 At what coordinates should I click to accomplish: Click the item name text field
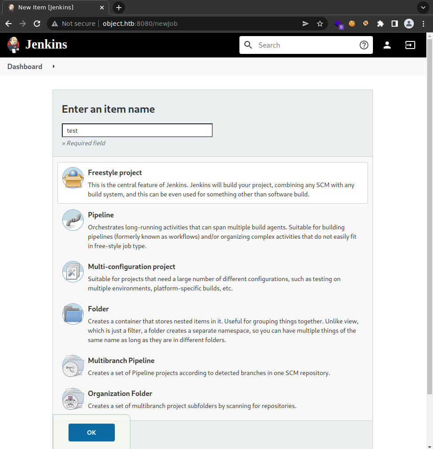point(137,131)
